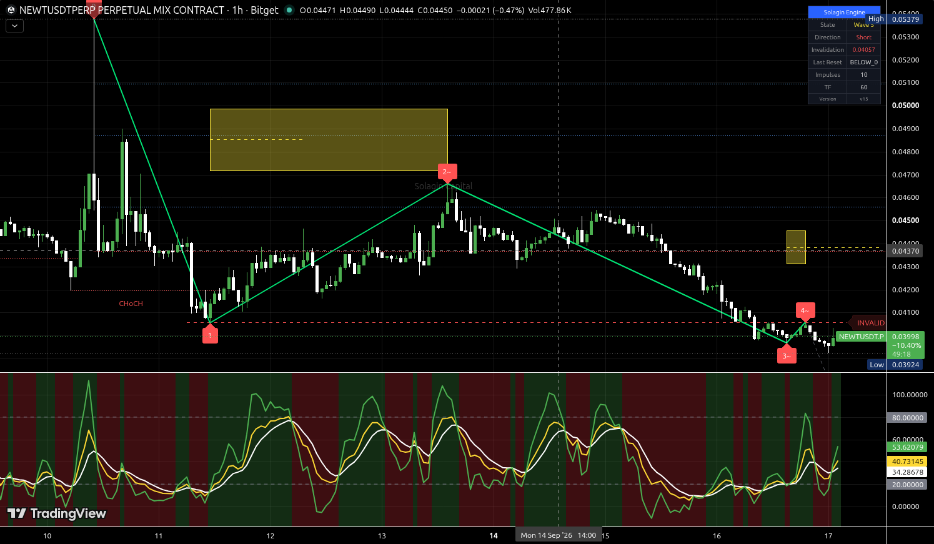Click date 13 on the time axis
This screenshot has width=934, height=544.
tap(382, 536)
